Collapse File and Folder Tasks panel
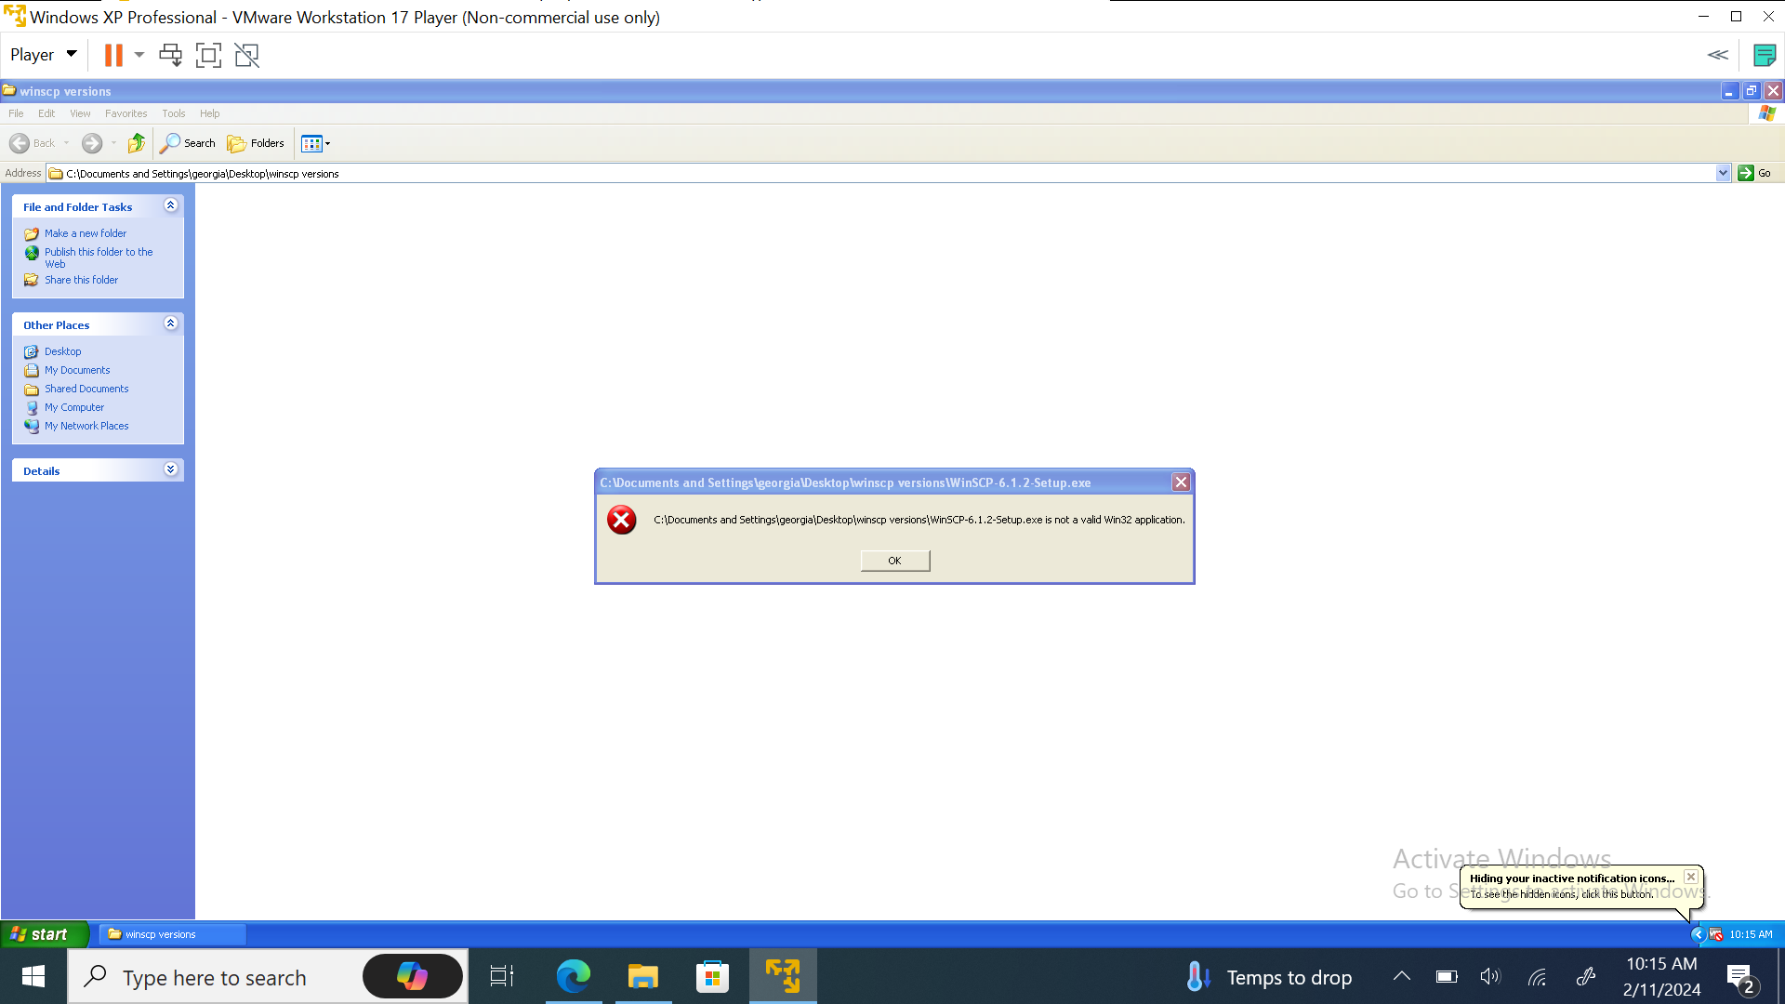 click(170, 205)
